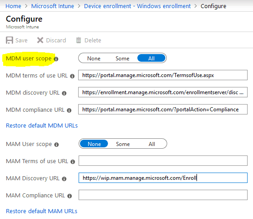Image resolution: width=253 pixels, height=219 pixels.
Task: Click the Discard text label in toolbar
Action: click(56, 41)
